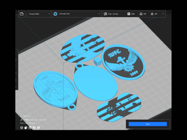The image size is (187, 140).
Task: Click the adhesion Off label
Action: tap(156, 14)
